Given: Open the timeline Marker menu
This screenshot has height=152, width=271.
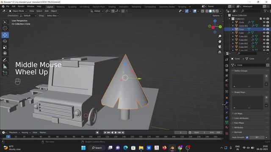Looking at the screenshot, I should point(43,133).
